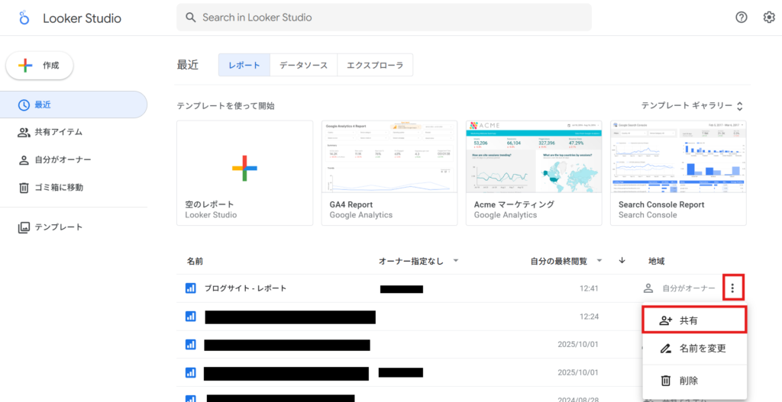The height and width of the screenshot is (402, 782).
Task: Click the Looker Studio logo icon
Action: (24, 18)
